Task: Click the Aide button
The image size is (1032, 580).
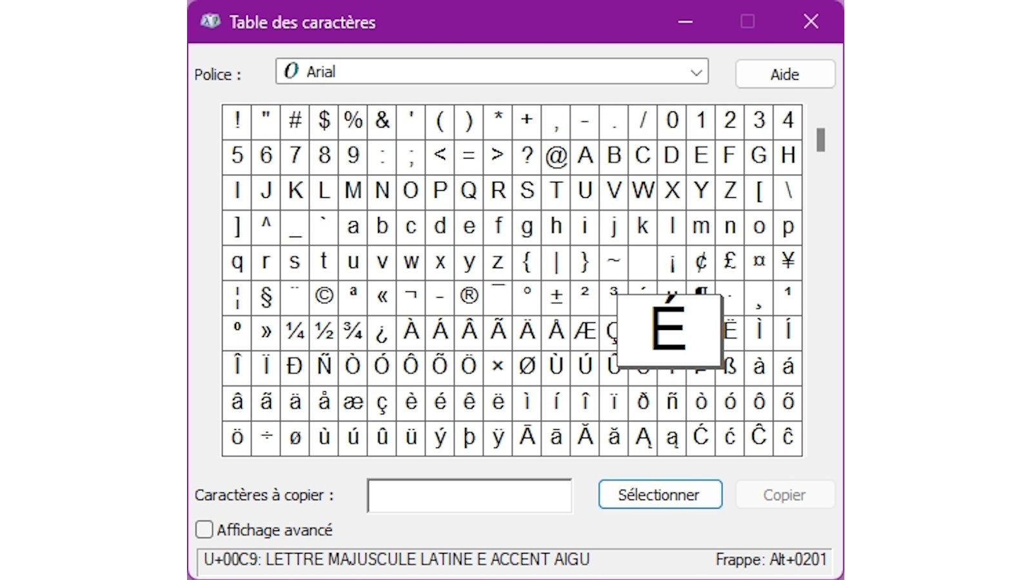Action: point(785,74)
